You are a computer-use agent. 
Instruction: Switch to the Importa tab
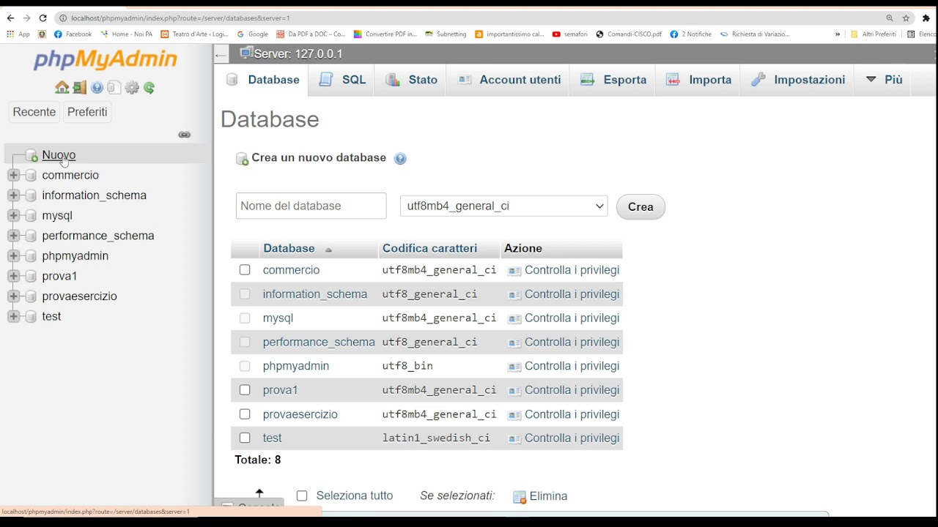699,80
